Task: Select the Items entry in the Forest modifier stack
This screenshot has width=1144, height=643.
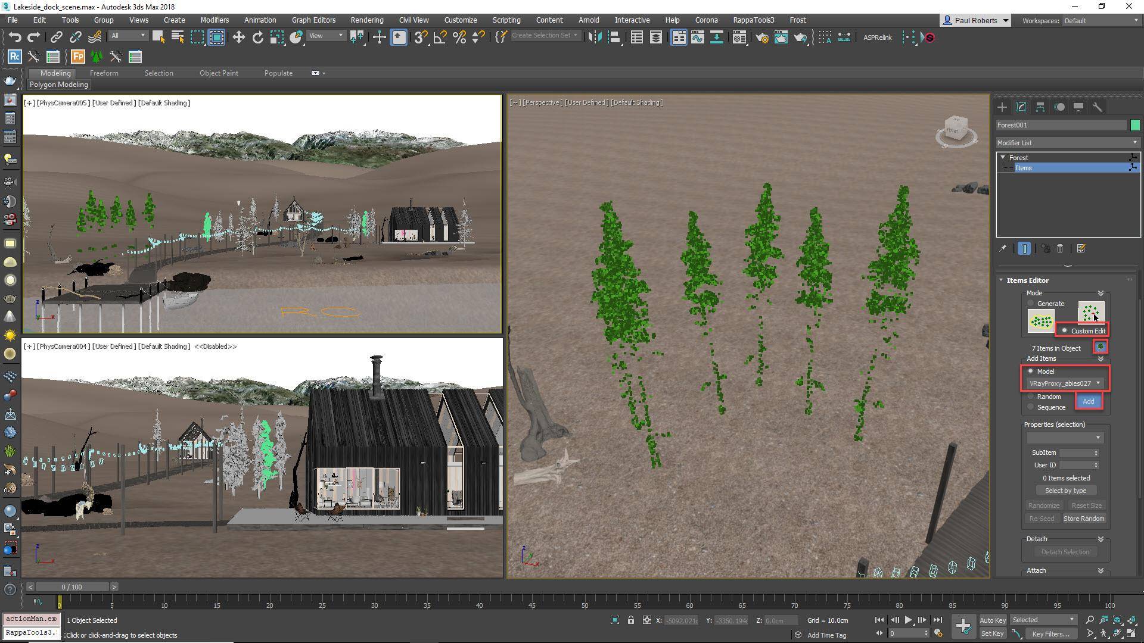Action: pyautogui.click(x=1023, y=168)
